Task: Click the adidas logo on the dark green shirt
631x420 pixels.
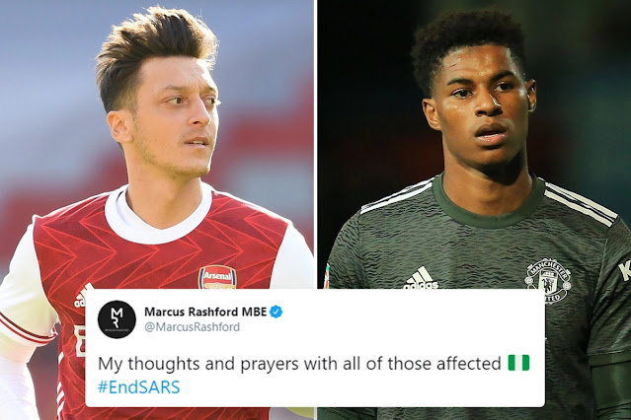Action: coord(421,278)
